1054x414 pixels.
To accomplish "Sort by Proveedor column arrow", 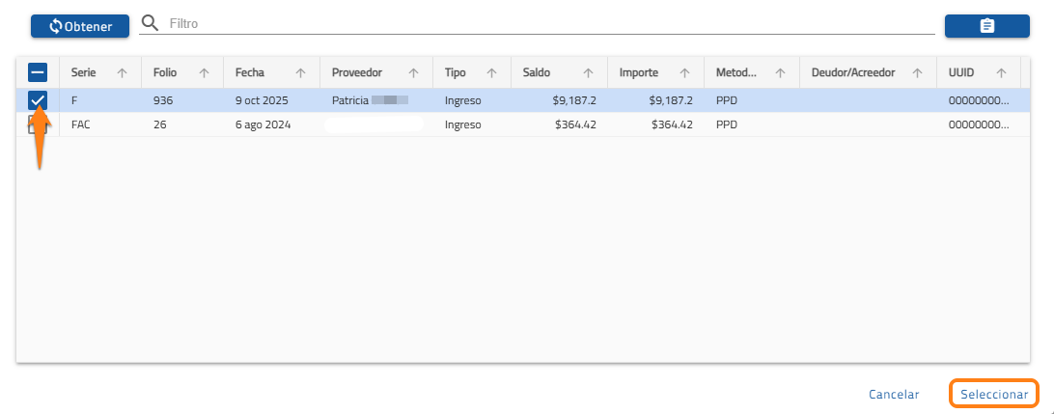I will (x=413, y=73).
